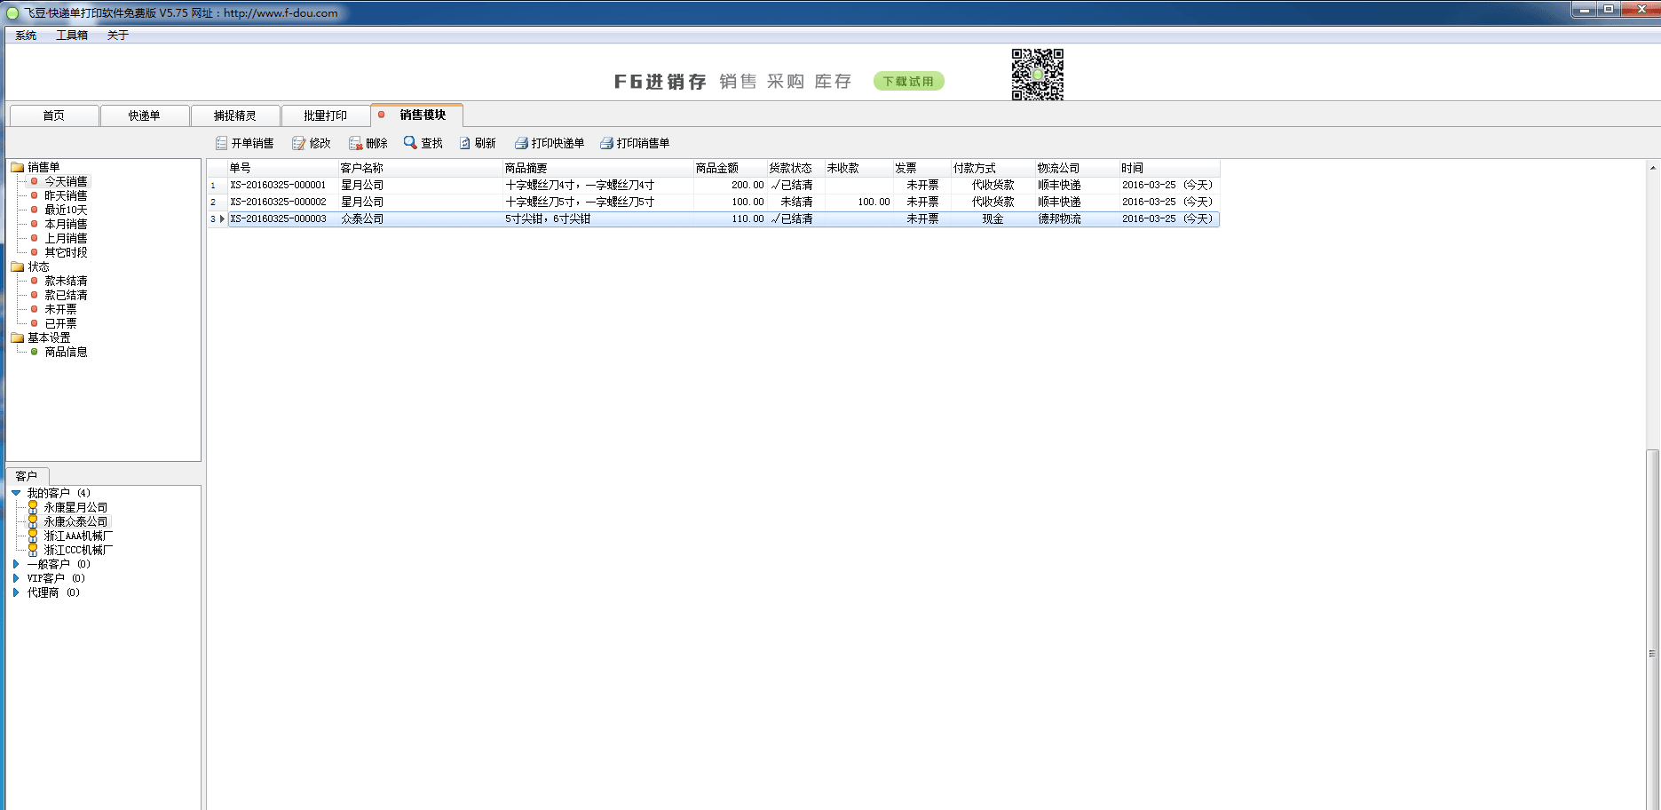1661x810 pixels.
Task: Open 查找 search magnifier tool
Action: pyautogui.click(x=410, y=142)
